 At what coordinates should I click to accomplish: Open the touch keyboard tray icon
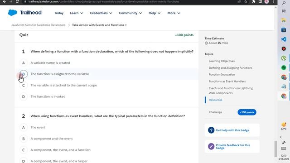tap(284, 149)
